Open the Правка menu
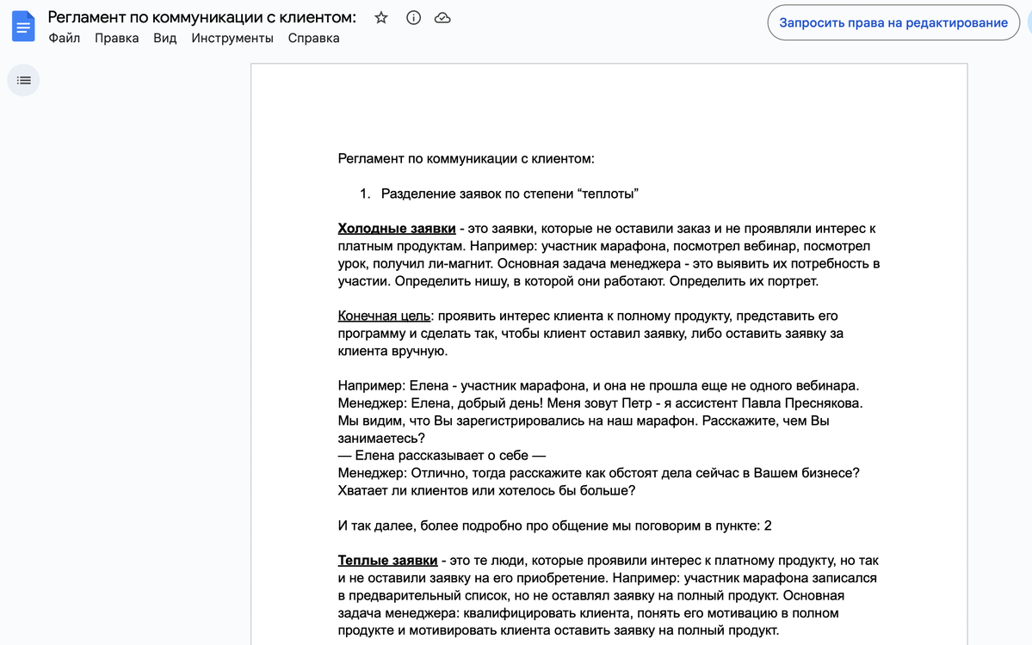 point(117,38)
